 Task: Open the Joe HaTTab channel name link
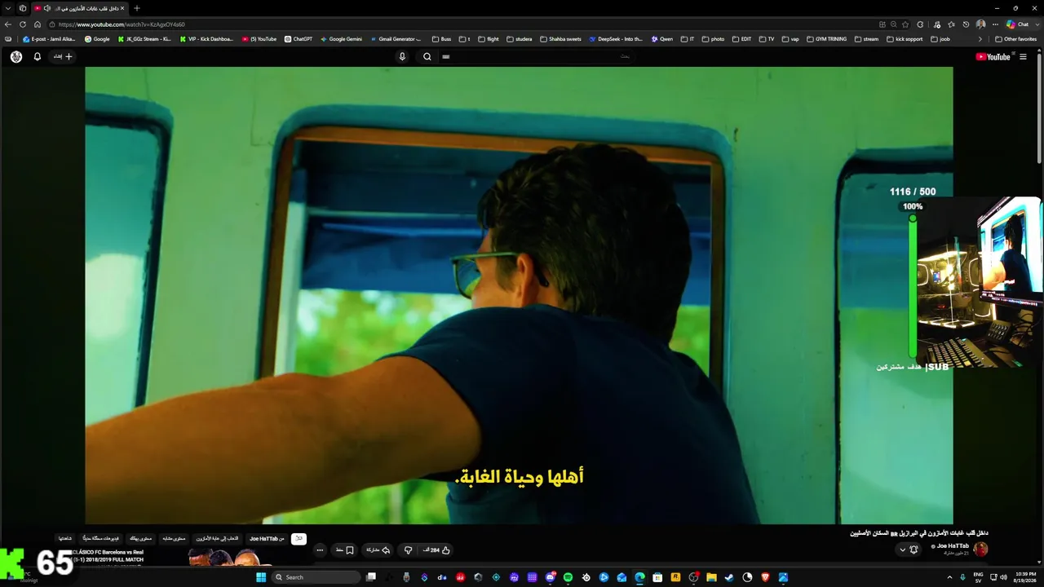point(952,546)
